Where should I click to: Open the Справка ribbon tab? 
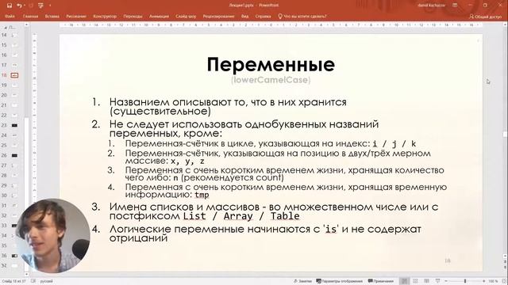pyautogui.click(x=263, y=16)
